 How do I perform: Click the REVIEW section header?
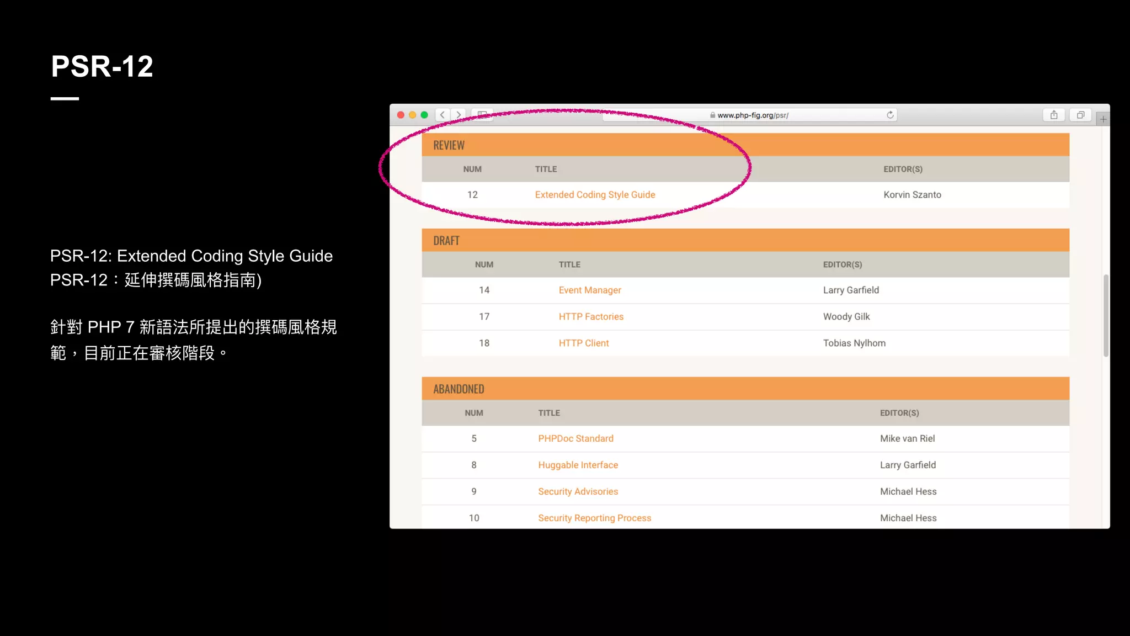tap(449, 145)
